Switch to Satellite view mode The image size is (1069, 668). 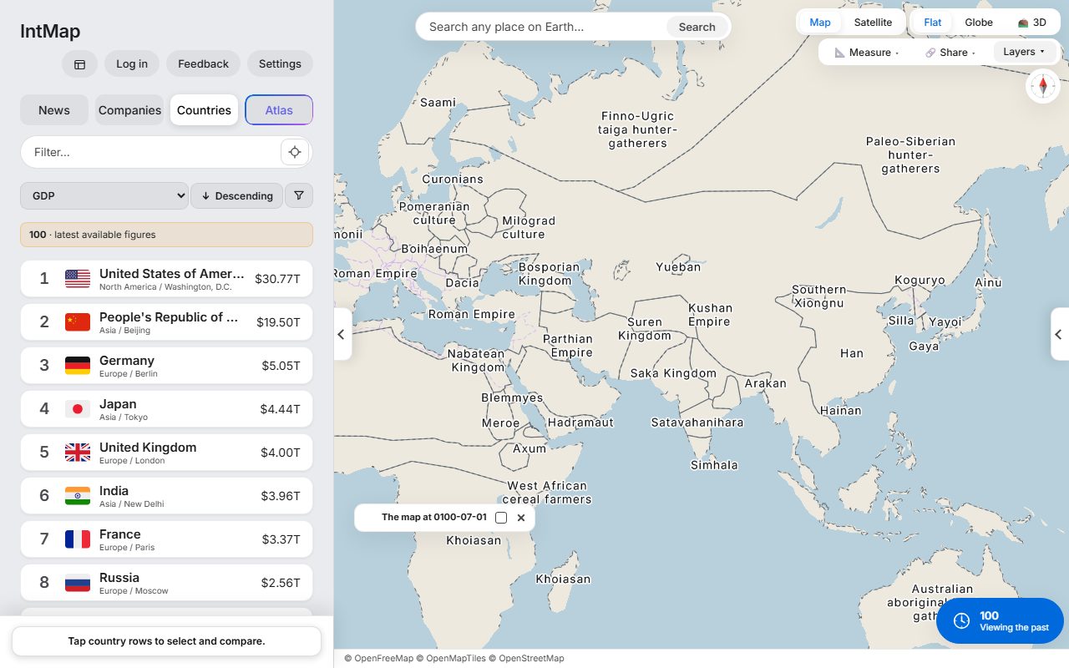click(x=873, y=23)
